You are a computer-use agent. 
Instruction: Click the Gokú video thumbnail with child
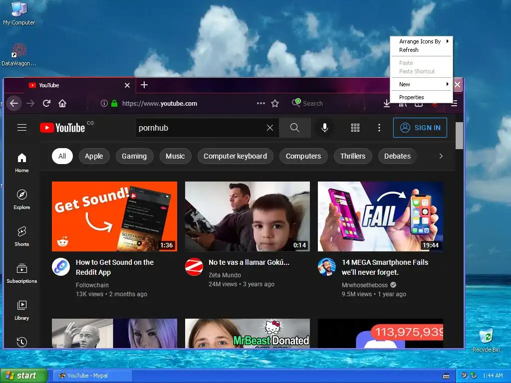[x=248, y=216]
